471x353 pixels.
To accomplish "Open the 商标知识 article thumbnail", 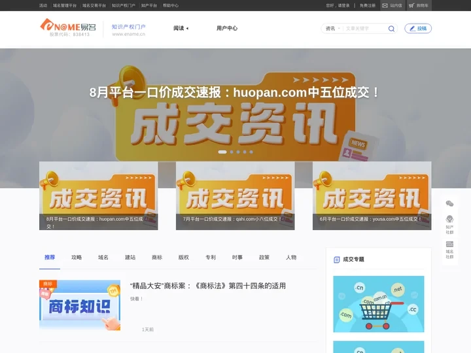I will pos(80,305).
